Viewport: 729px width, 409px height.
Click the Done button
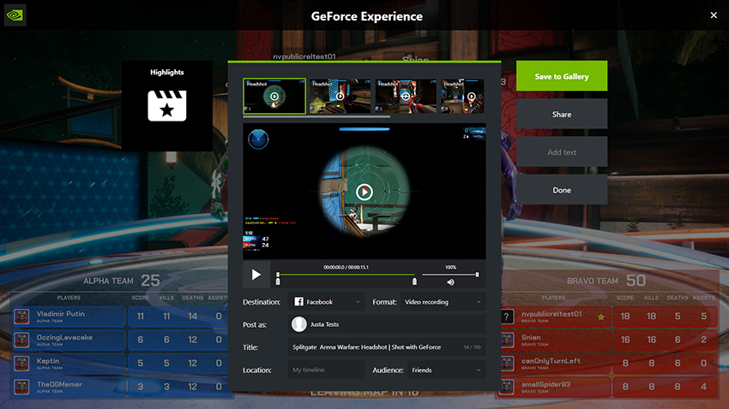[562, 190]
